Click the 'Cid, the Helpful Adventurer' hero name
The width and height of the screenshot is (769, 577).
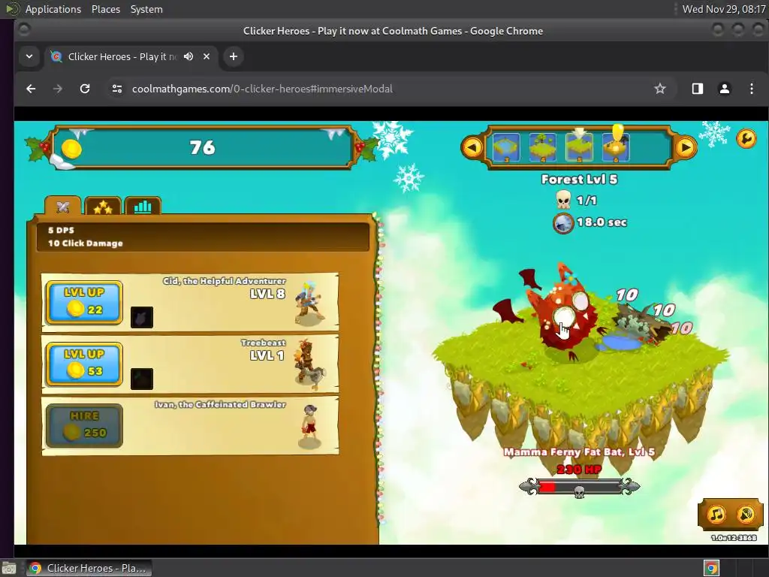pyautogui.click(x=224, y=281)
